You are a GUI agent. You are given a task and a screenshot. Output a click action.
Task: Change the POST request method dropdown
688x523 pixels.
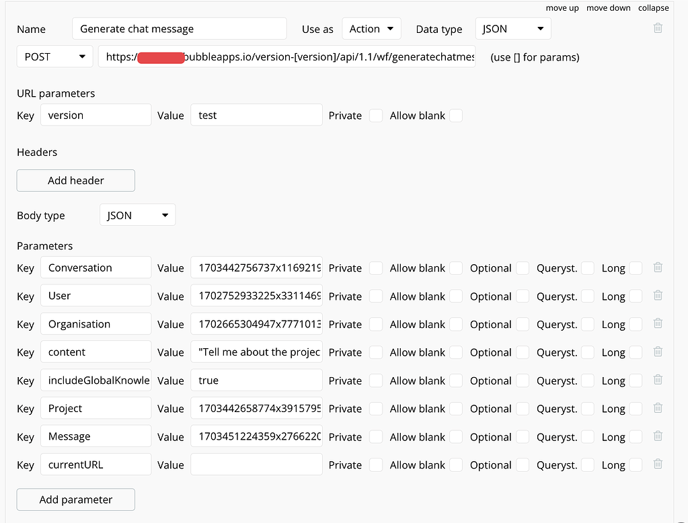[54, 56]
